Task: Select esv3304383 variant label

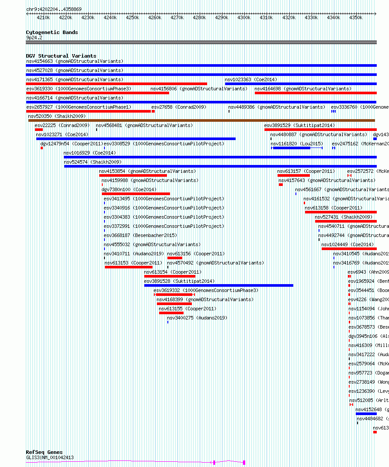Action: coord(164,217)
